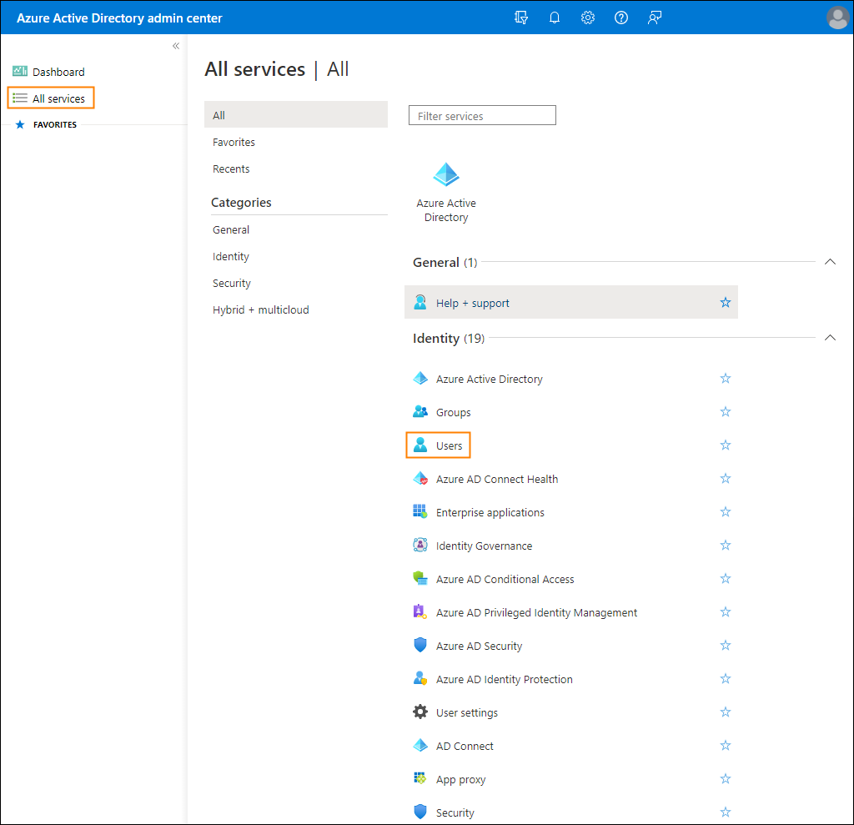Screen dimensions: 854x825
Task: Collapse the left sidebar with double chevron
Action: click(x=176, y=46)
